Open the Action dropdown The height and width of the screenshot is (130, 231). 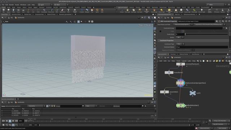(x=180, y=37)
